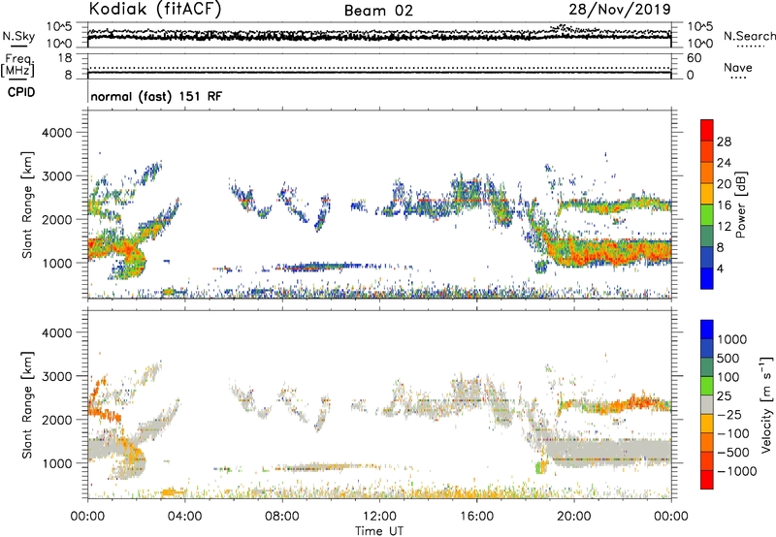Click the 'N.Sky' legend label

click(x=18, y=36)
